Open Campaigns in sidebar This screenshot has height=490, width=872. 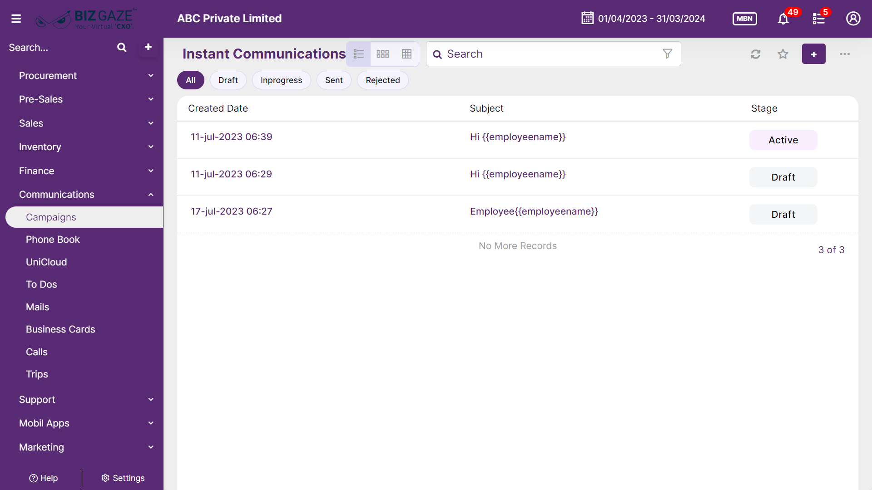84,217
